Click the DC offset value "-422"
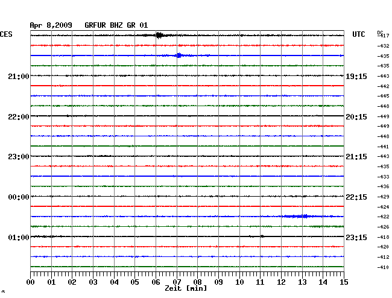 383,217
